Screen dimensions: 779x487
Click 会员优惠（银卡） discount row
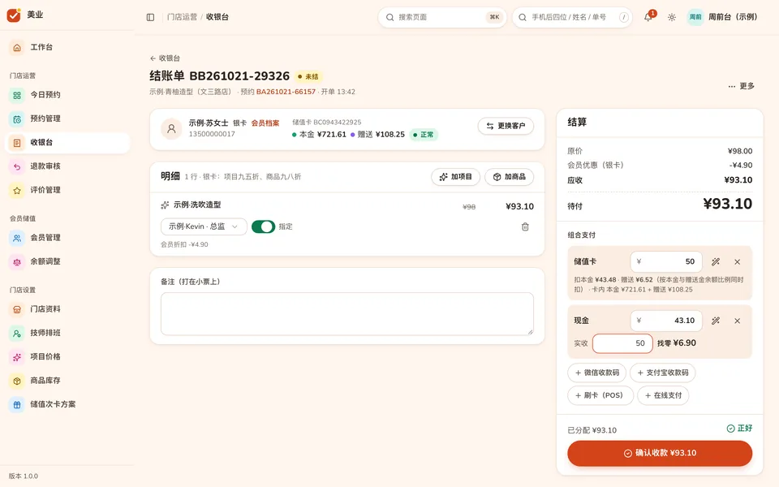click(660, 165)
